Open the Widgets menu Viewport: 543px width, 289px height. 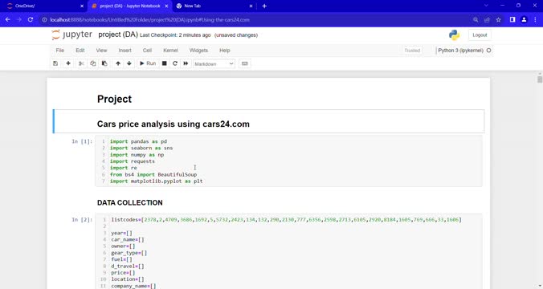click(x=198, y=51)
